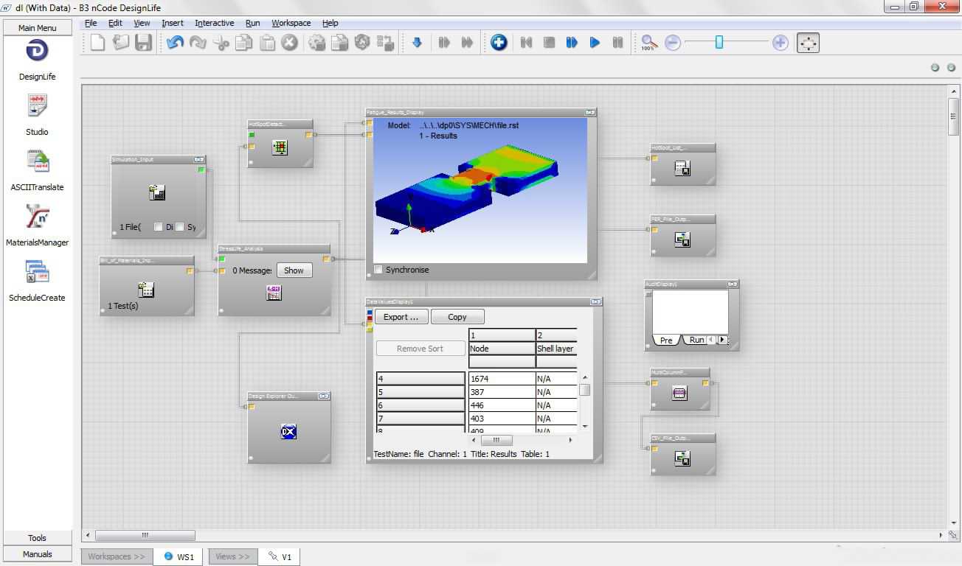Open the Workspaces dropdown at the bottom

tap(116, 556)
